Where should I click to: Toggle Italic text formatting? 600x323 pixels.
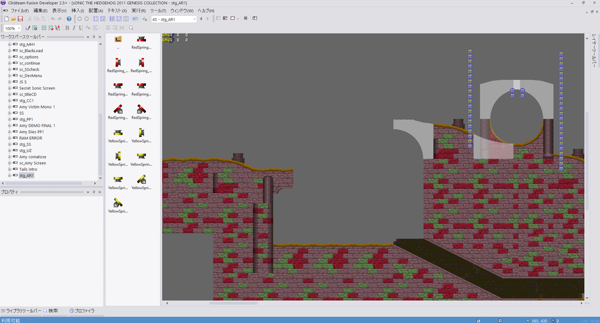point(74,28)
